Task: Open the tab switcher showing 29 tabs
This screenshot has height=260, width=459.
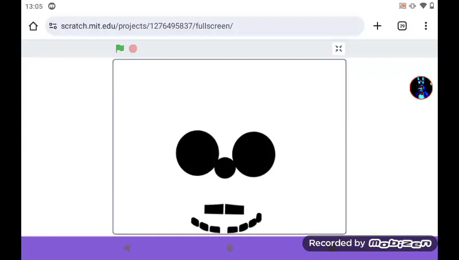Action: [x=402, y=26]
